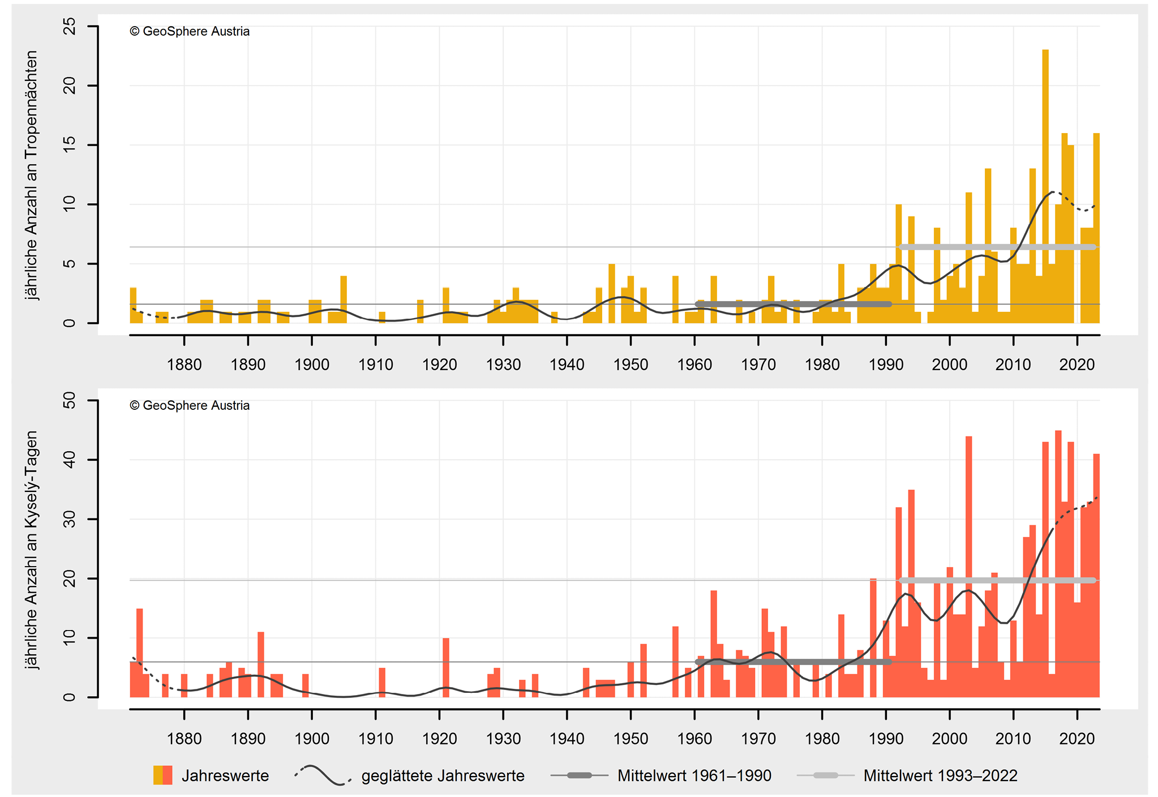Click the Jahreswerte legend label

coord(225,775)
